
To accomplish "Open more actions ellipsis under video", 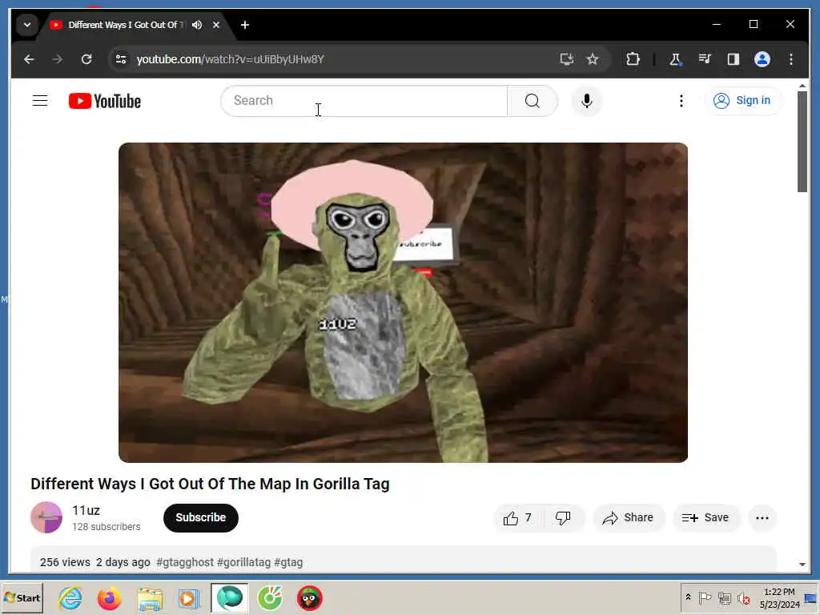I will 762,518.
